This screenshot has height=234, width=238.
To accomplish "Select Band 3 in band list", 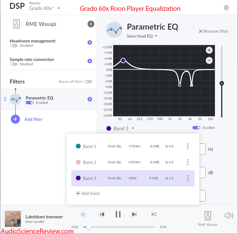I will point(133,178).
